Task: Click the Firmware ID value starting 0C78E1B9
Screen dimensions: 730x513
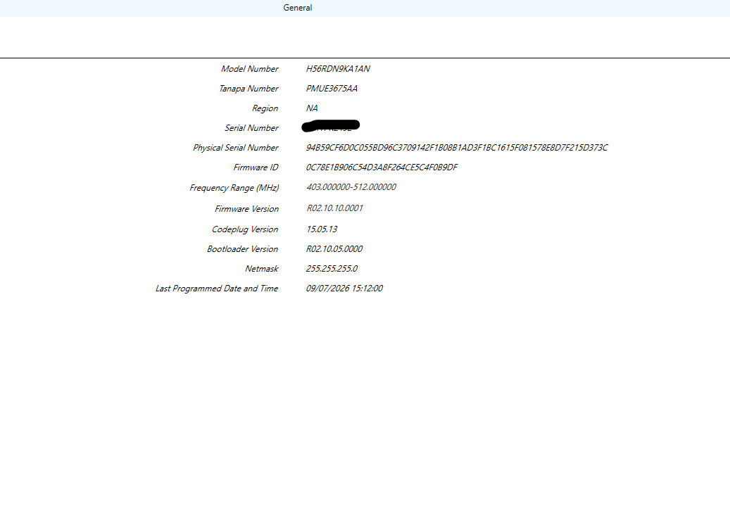Action: 382,167
